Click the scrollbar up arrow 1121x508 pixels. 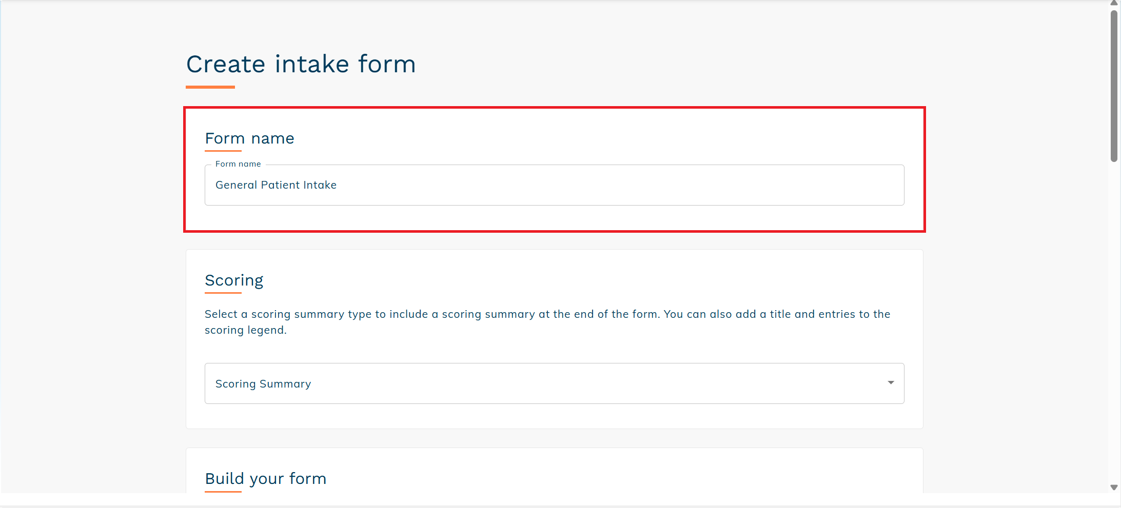pyautogui.click(x=1114, y=3)
